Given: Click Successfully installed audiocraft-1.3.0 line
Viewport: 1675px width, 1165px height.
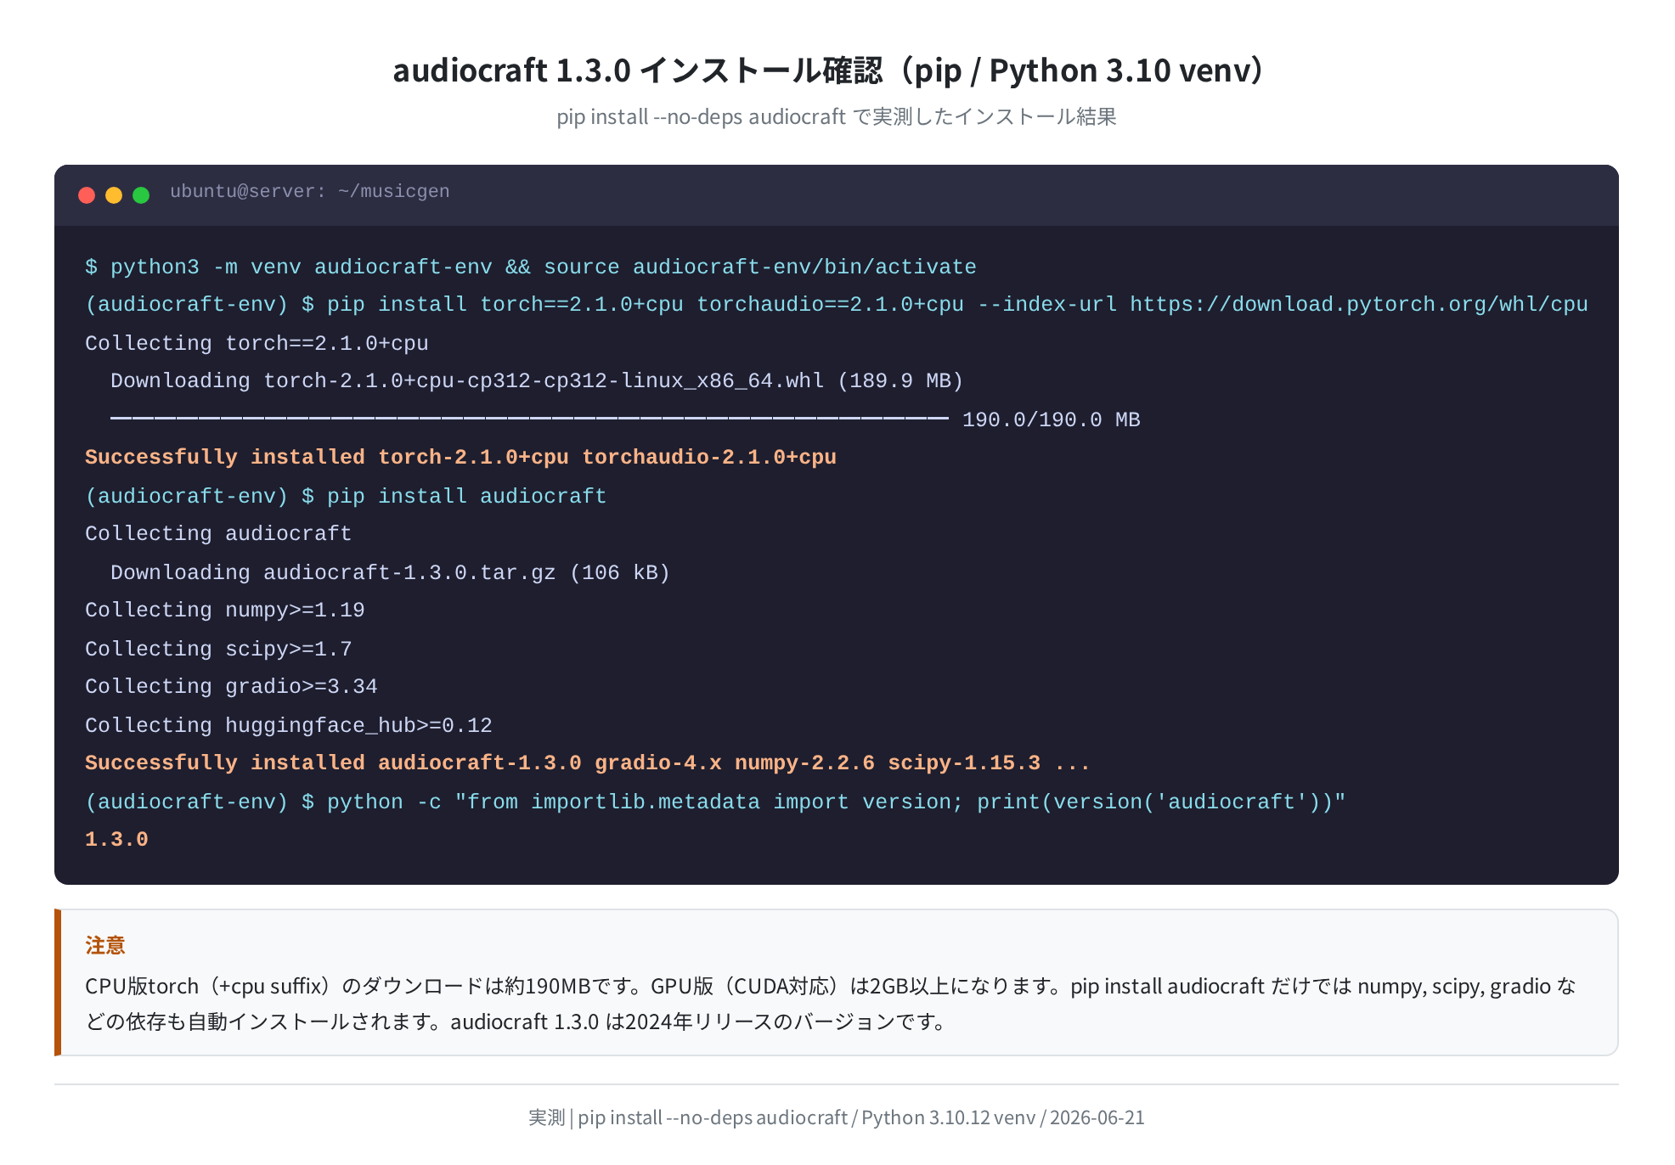Looking at the screenshot, I should click(588, 763).
